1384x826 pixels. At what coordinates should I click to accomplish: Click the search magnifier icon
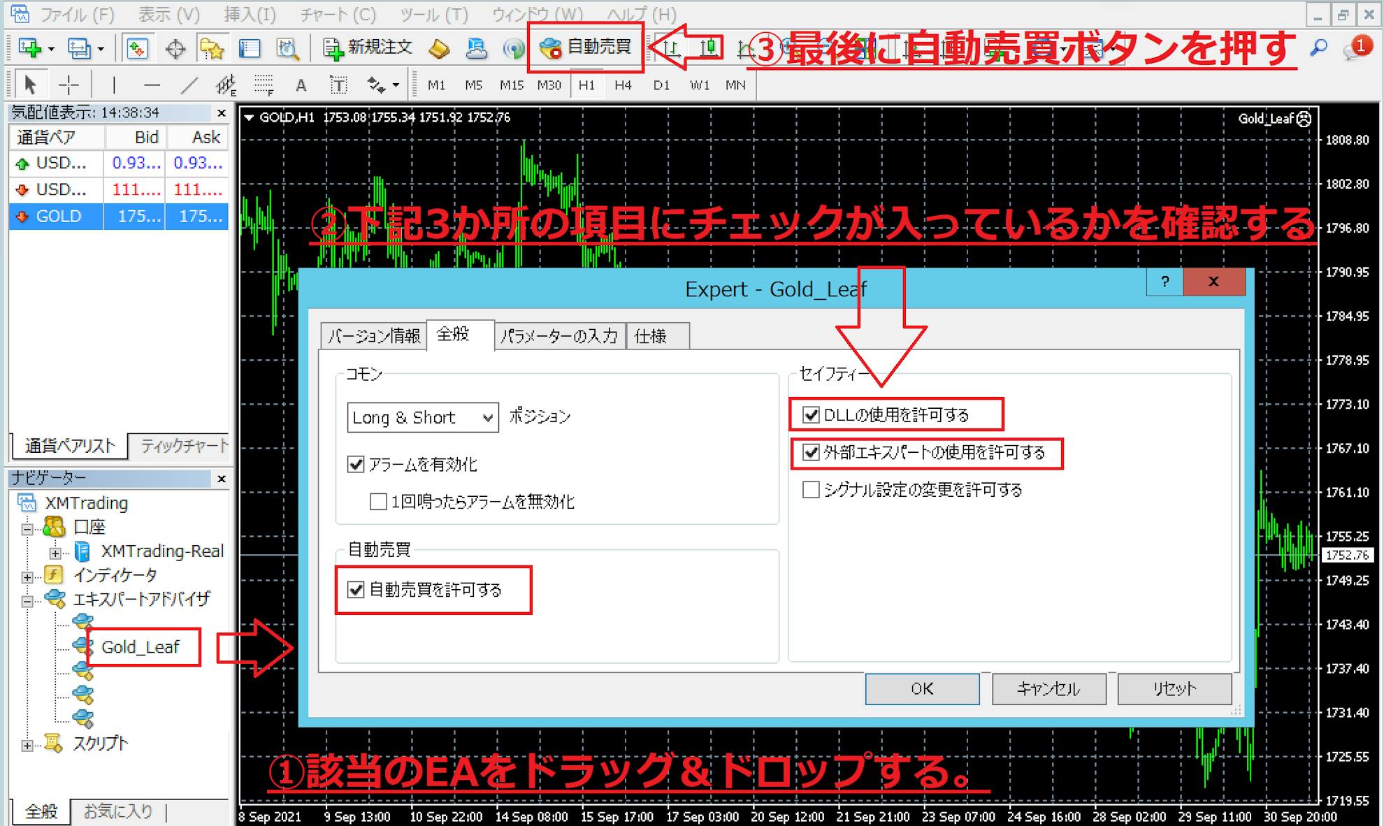[1318, 48]
